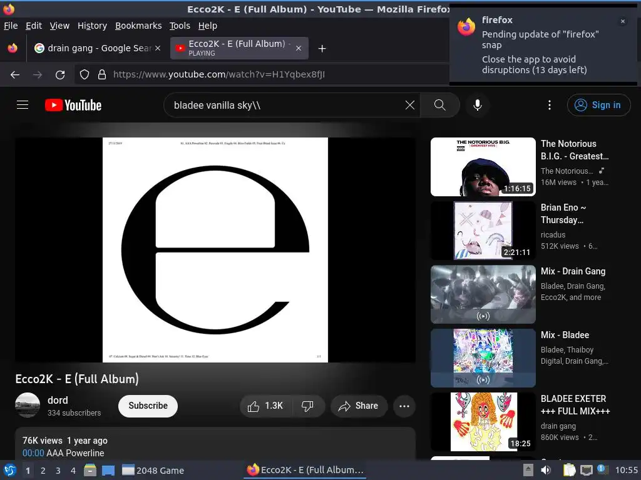Click the show desktop taskbar icon
Image resolution: width=641 pixels, height=480 pixels.
click(108, 470)
